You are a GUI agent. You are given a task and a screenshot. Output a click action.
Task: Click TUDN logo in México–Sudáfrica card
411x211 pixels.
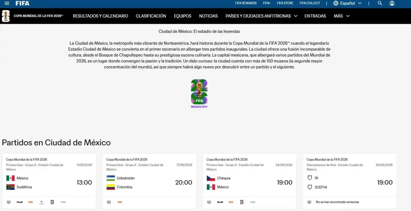63,202
